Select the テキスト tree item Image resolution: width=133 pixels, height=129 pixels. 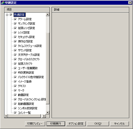click(x=22, y=86)
